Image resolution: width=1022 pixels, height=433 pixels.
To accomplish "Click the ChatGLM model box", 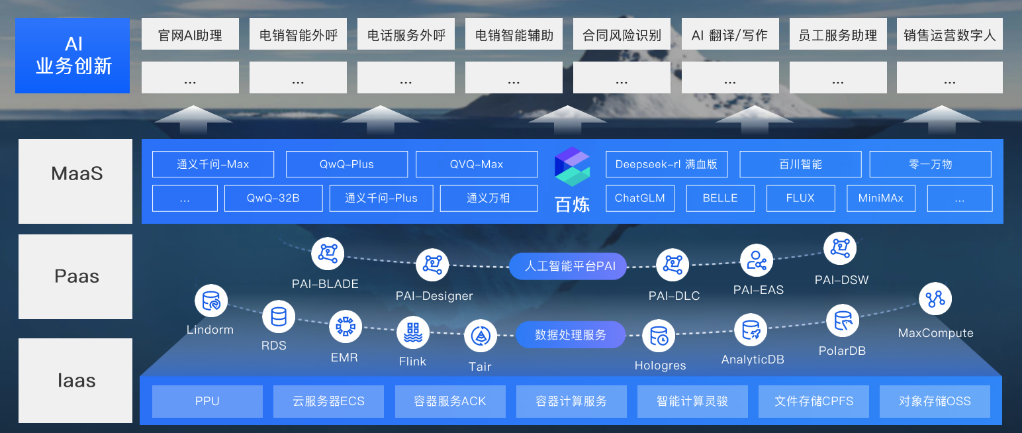I will click(x=640, y=198).
